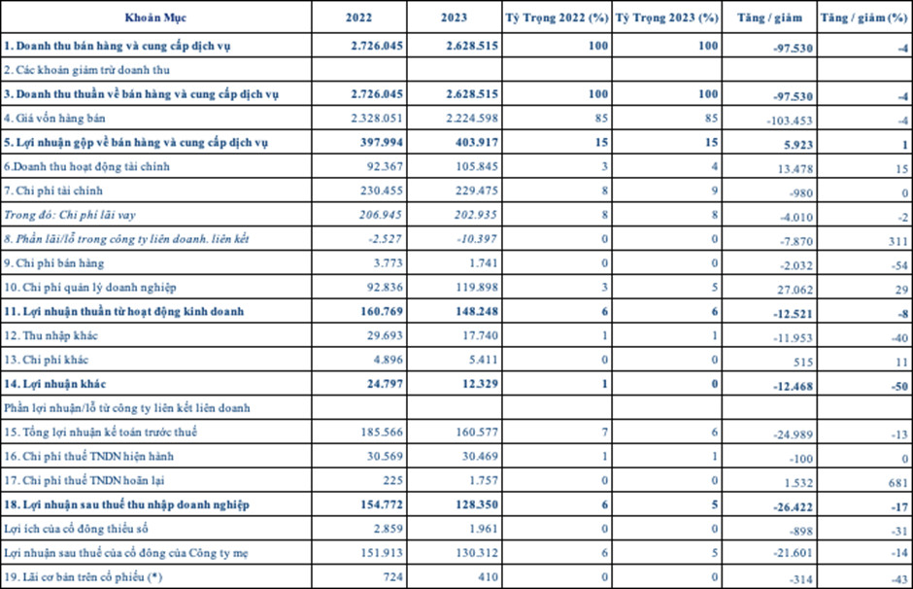This screenshot has width=913, height=589.
Task: Click "10. Chi phí quản lý doanh nghiệp" label
Action: 89,287
